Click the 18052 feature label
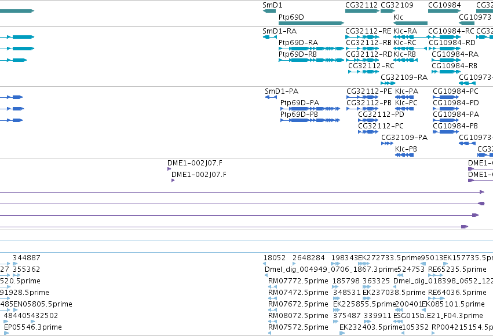Screen dimensions: 493x336 pos(275,258)
